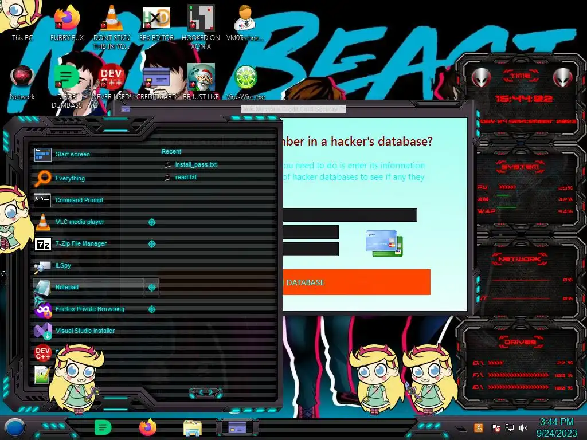Click the Dev-C++ icon in start menu
Screen dimensions: 587x440
coord(43,352)
